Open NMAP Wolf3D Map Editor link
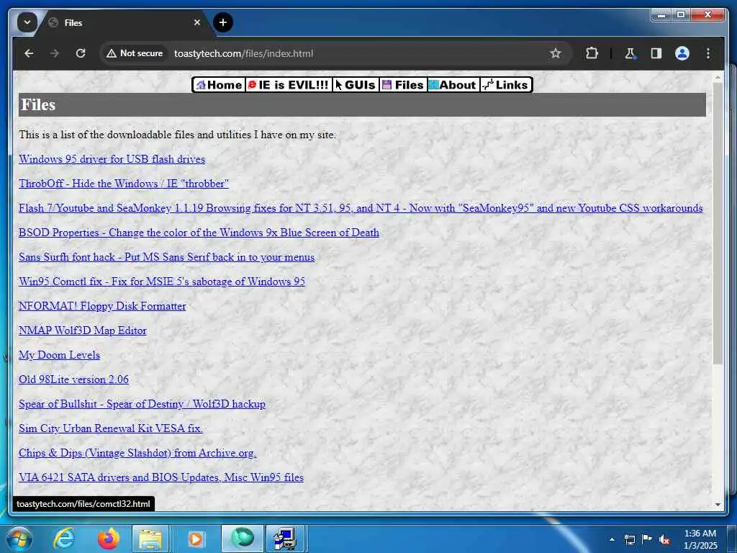This screenshot has height=553, width=737. tap(83, 330)
